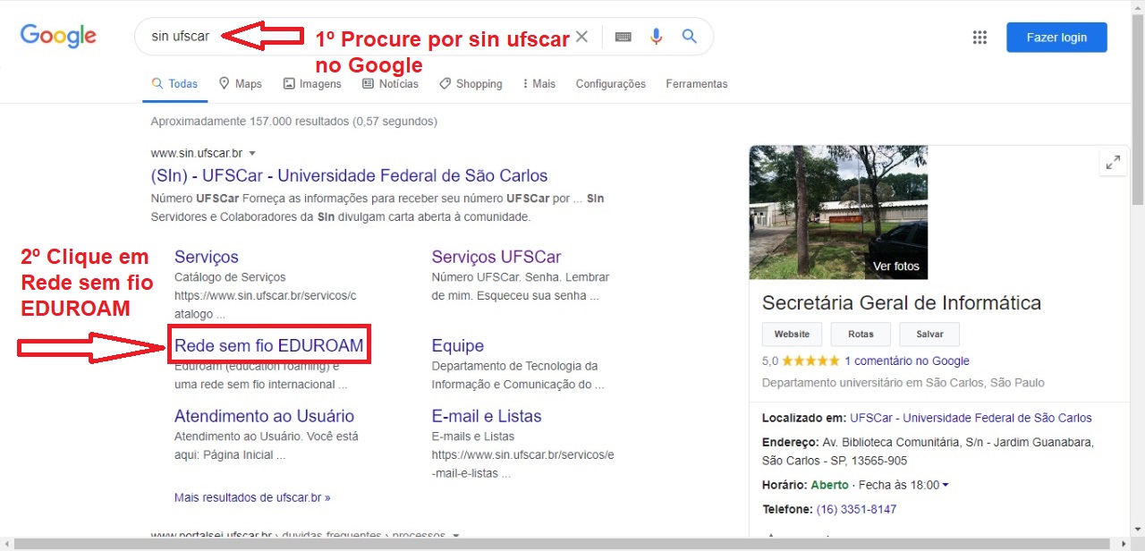Switch to the Maps tab
This screenshot has height=551, width=1145.
pos(240,84)
